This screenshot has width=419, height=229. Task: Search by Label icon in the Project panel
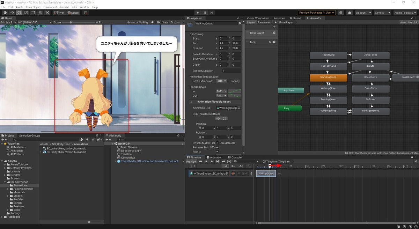pos(87,140)
